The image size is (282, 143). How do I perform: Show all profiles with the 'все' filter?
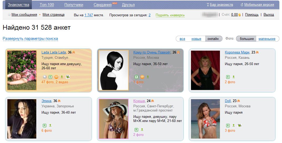[182, 39]
